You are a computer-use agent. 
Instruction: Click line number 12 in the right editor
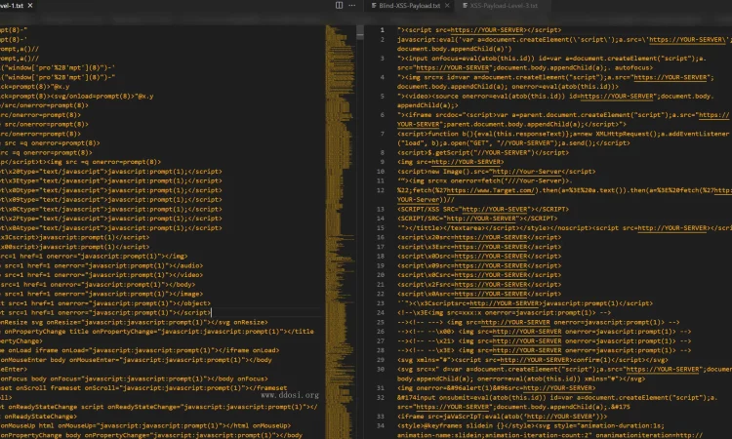point(381,190)
